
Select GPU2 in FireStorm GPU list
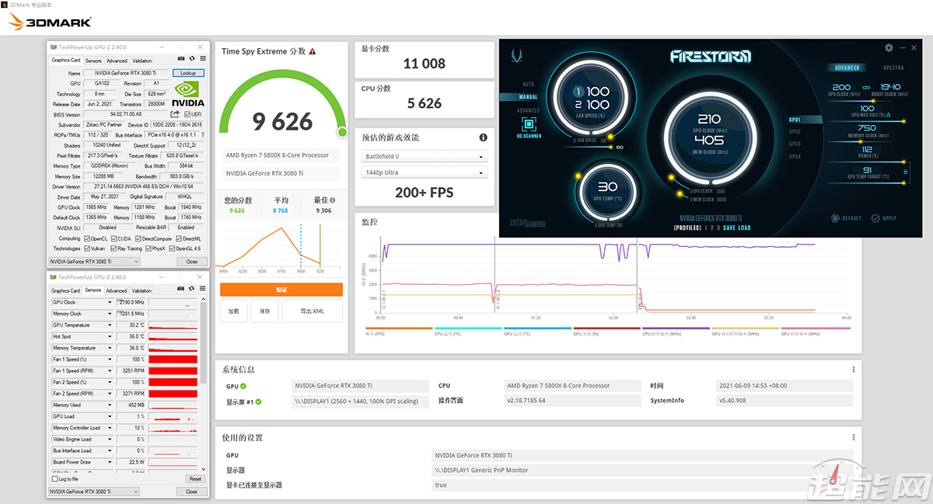pyautogui.click(x=795, y=131)
